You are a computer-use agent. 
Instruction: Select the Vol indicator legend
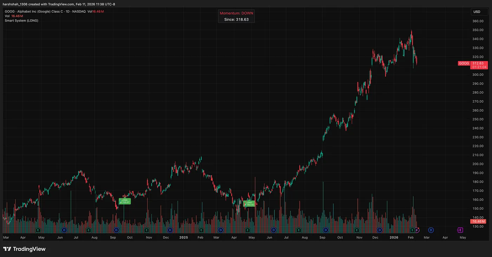pyautogui.click(x=14, y=16)
